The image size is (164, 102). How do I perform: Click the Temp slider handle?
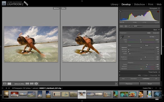(x=140, y=40)
